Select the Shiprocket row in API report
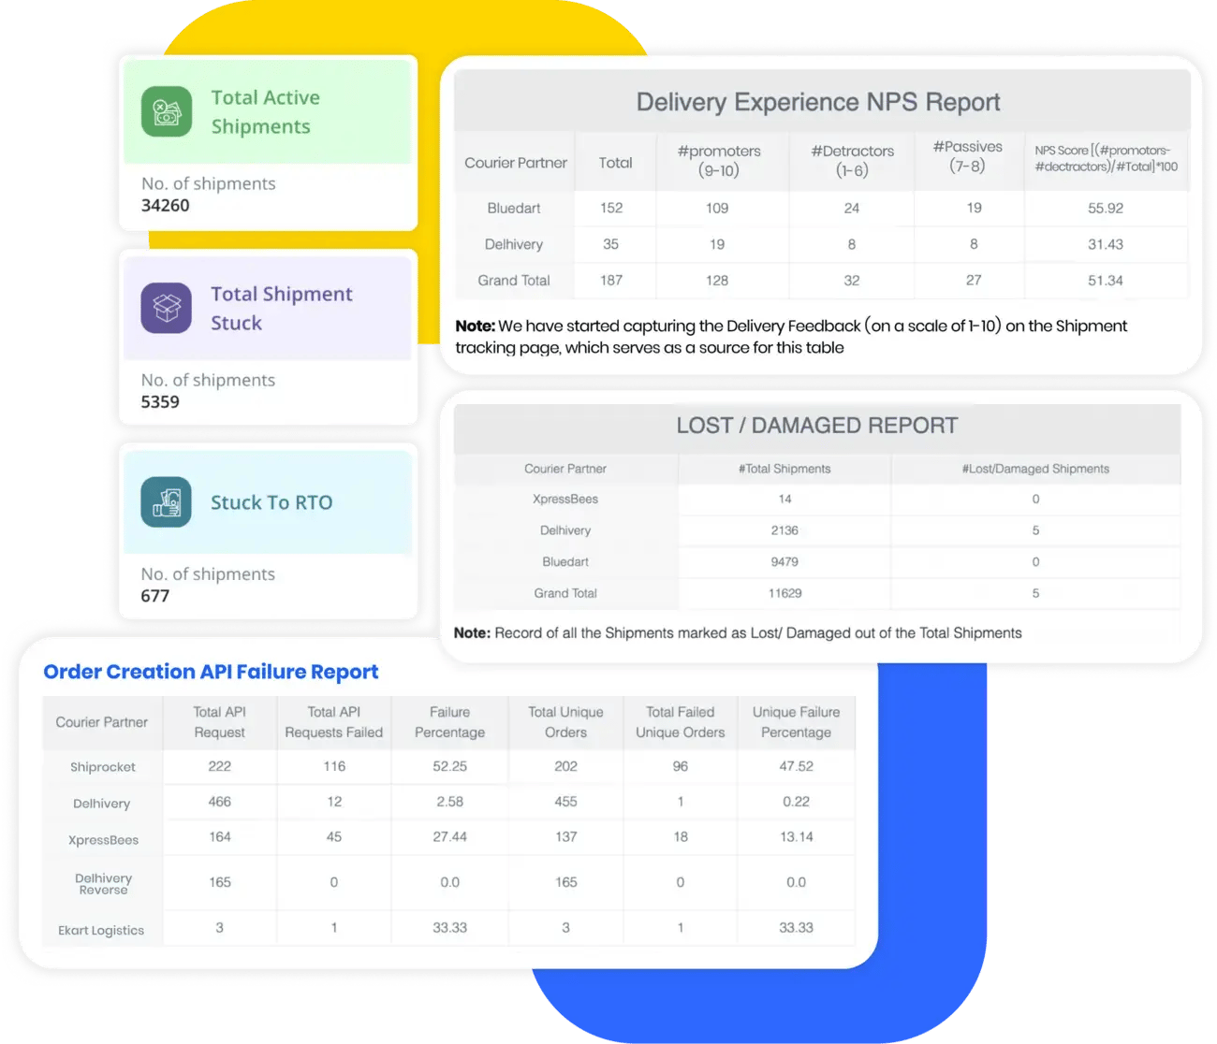The width and height of the screenshot is (1217, 1044). tap(449, 766)
